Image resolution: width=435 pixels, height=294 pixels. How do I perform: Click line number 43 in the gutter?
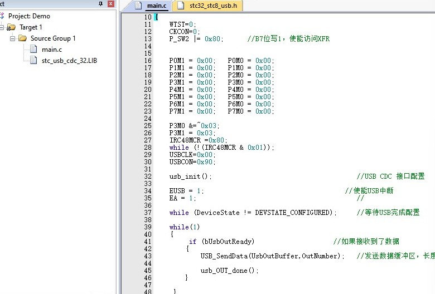coord(148,256)
